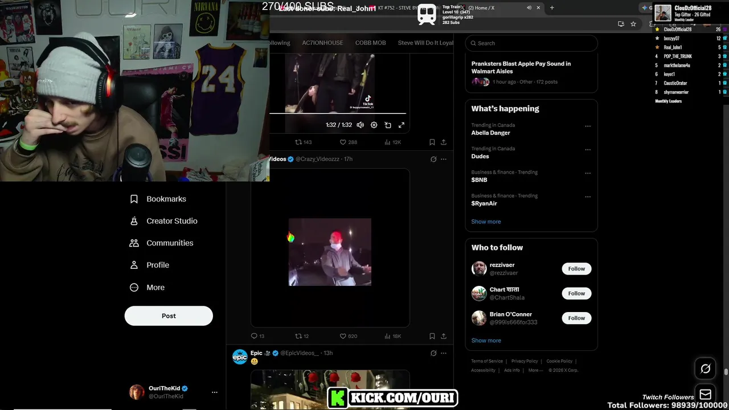Open more options on Crazy_Videozzz post
The image size is (729, 410).
(x=444, y=159)
